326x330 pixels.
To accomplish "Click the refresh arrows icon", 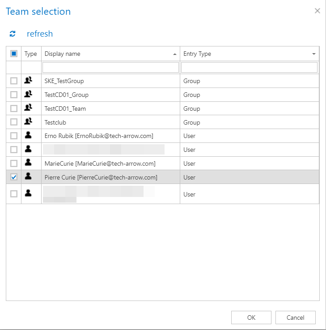I will coord(13,34).
